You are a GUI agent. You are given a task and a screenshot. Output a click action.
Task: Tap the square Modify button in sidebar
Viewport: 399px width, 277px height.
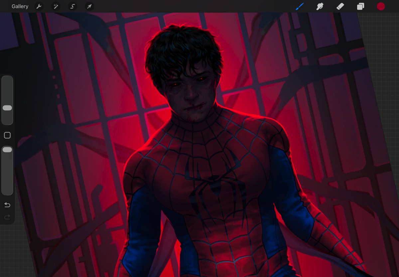tap(7, 135)
